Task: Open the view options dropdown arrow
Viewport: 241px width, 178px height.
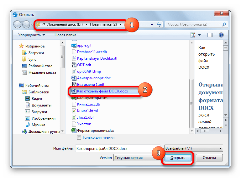Action: pyautogui.click(x=200, y=35)
